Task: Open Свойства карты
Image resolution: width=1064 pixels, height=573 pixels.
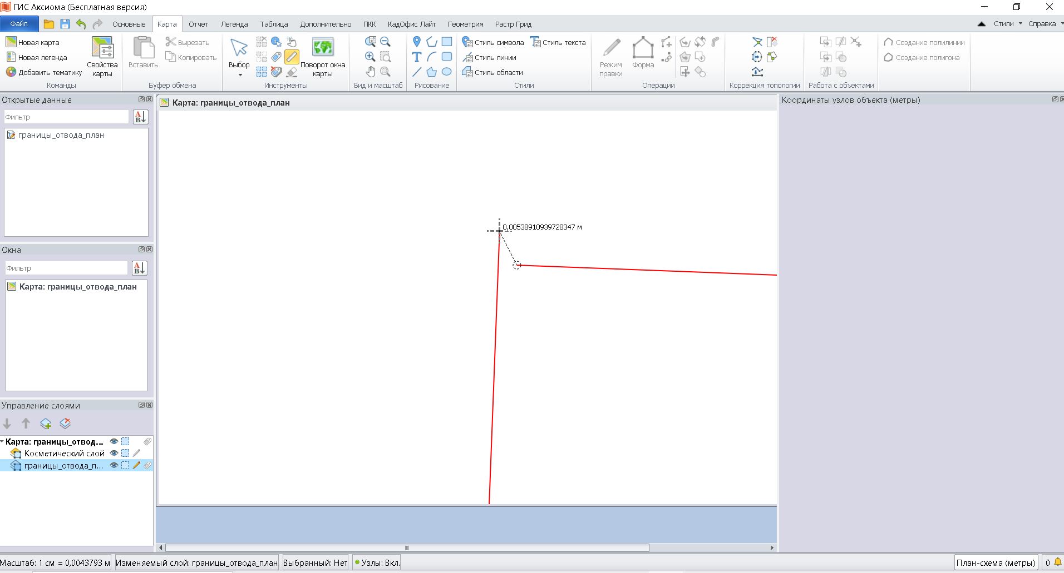Action: [102, 57]
